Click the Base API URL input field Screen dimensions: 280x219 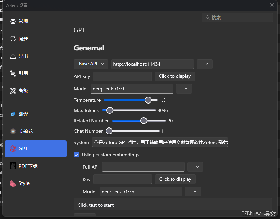tap(152, 64)
